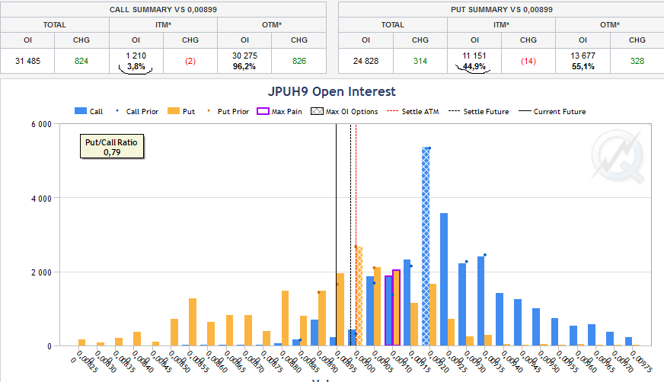This screenshot has height=382, width=664.
Task: Click the Put/Call Ratio 0,79 box
Action: 112,147
